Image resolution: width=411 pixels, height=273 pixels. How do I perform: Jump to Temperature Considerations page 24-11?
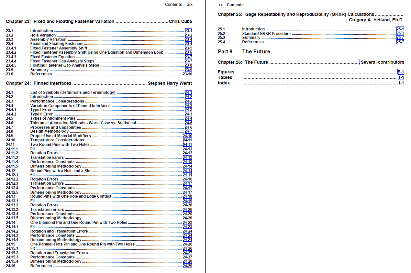pyautogui.click(x=188, y=140)
